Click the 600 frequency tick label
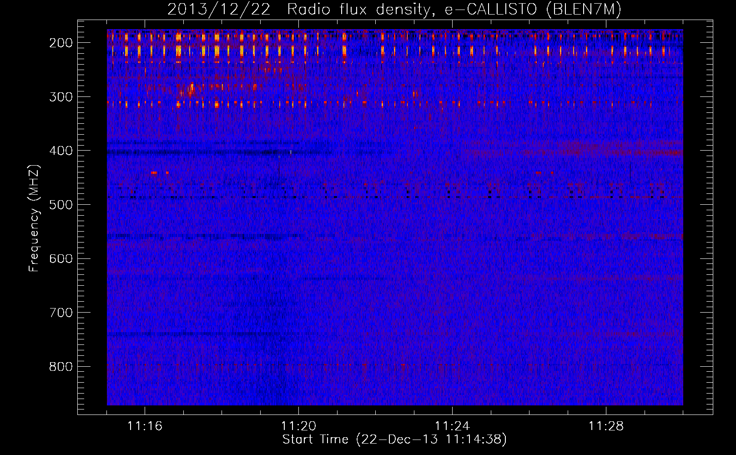Viewport: 736px width, 455px height. click(60, 259)
